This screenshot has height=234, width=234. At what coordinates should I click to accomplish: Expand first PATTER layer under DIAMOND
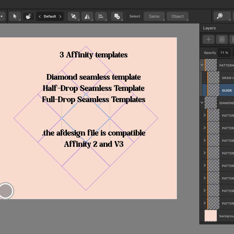(205, 115)
